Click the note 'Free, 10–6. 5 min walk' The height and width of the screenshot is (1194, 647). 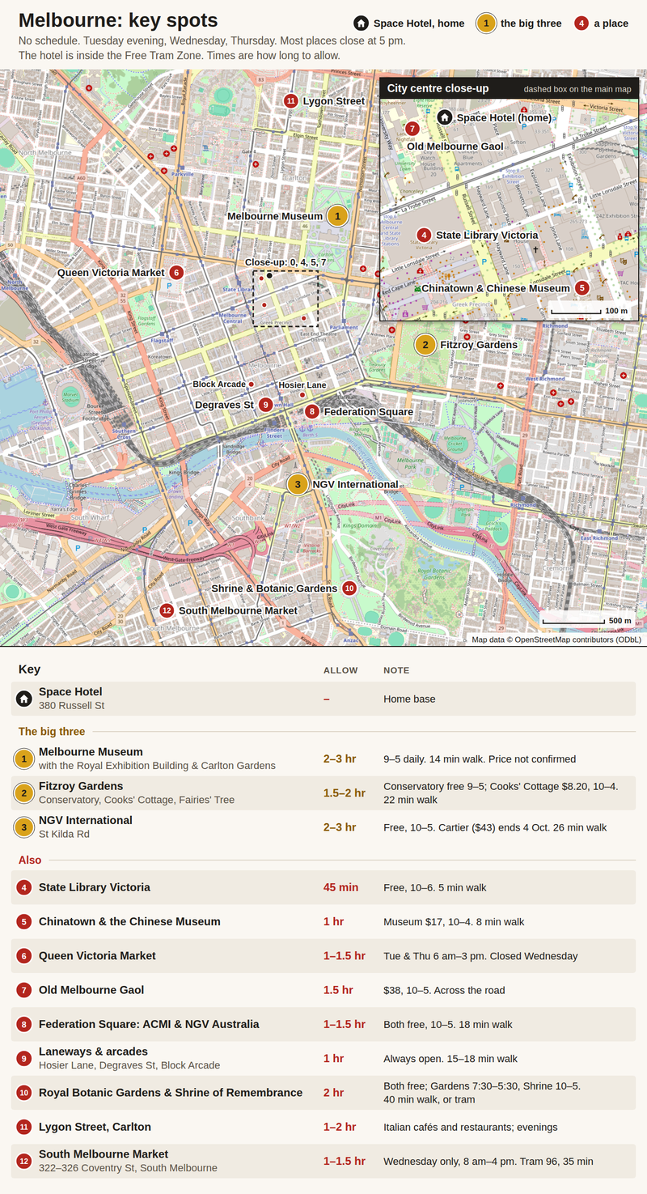pos(435,887)
